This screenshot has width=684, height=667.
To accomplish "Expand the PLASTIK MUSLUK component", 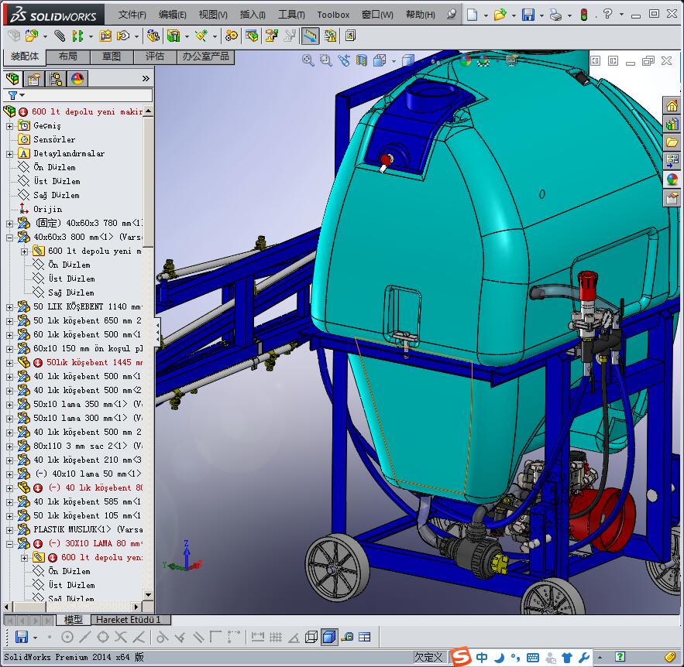I will click(10, 529).
